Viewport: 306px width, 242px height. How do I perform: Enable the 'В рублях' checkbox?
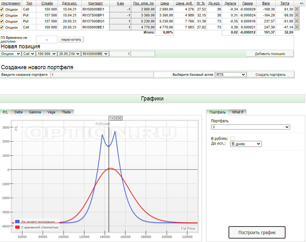232,138
